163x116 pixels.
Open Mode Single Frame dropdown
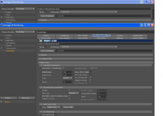(x=53, y=107)
